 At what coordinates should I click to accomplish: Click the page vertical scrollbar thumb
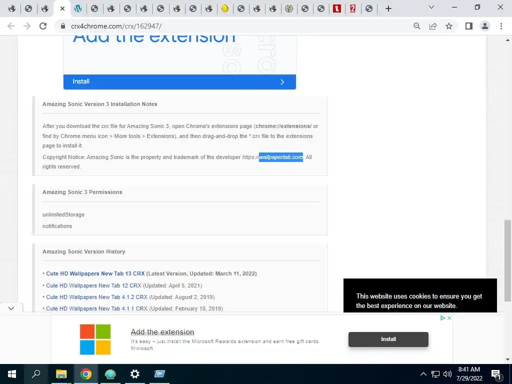[507, 260]
